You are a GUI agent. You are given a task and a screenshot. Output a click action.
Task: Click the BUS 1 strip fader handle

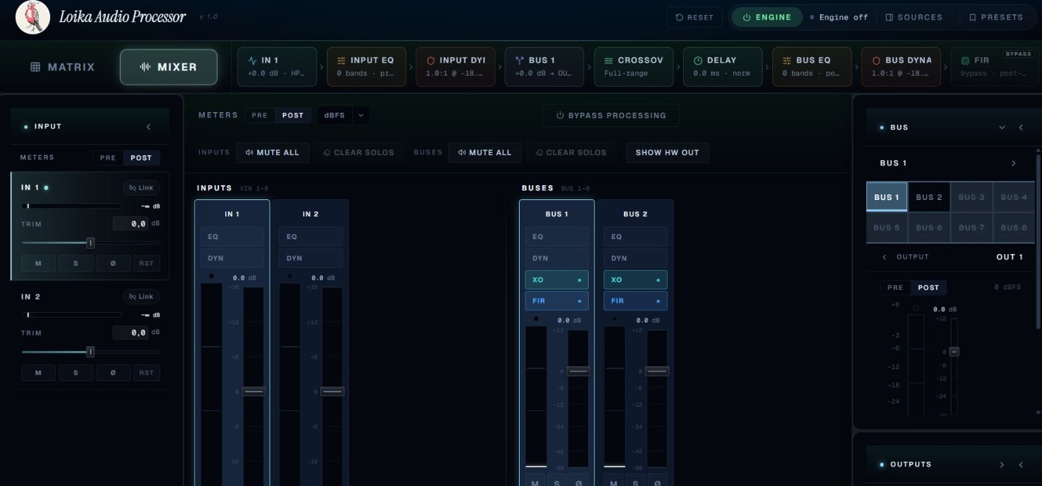click(x=578, y=371)
